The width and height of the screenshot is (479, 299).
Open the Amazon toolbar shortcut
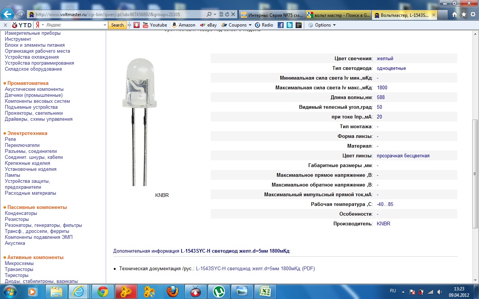tap(183, 25)
